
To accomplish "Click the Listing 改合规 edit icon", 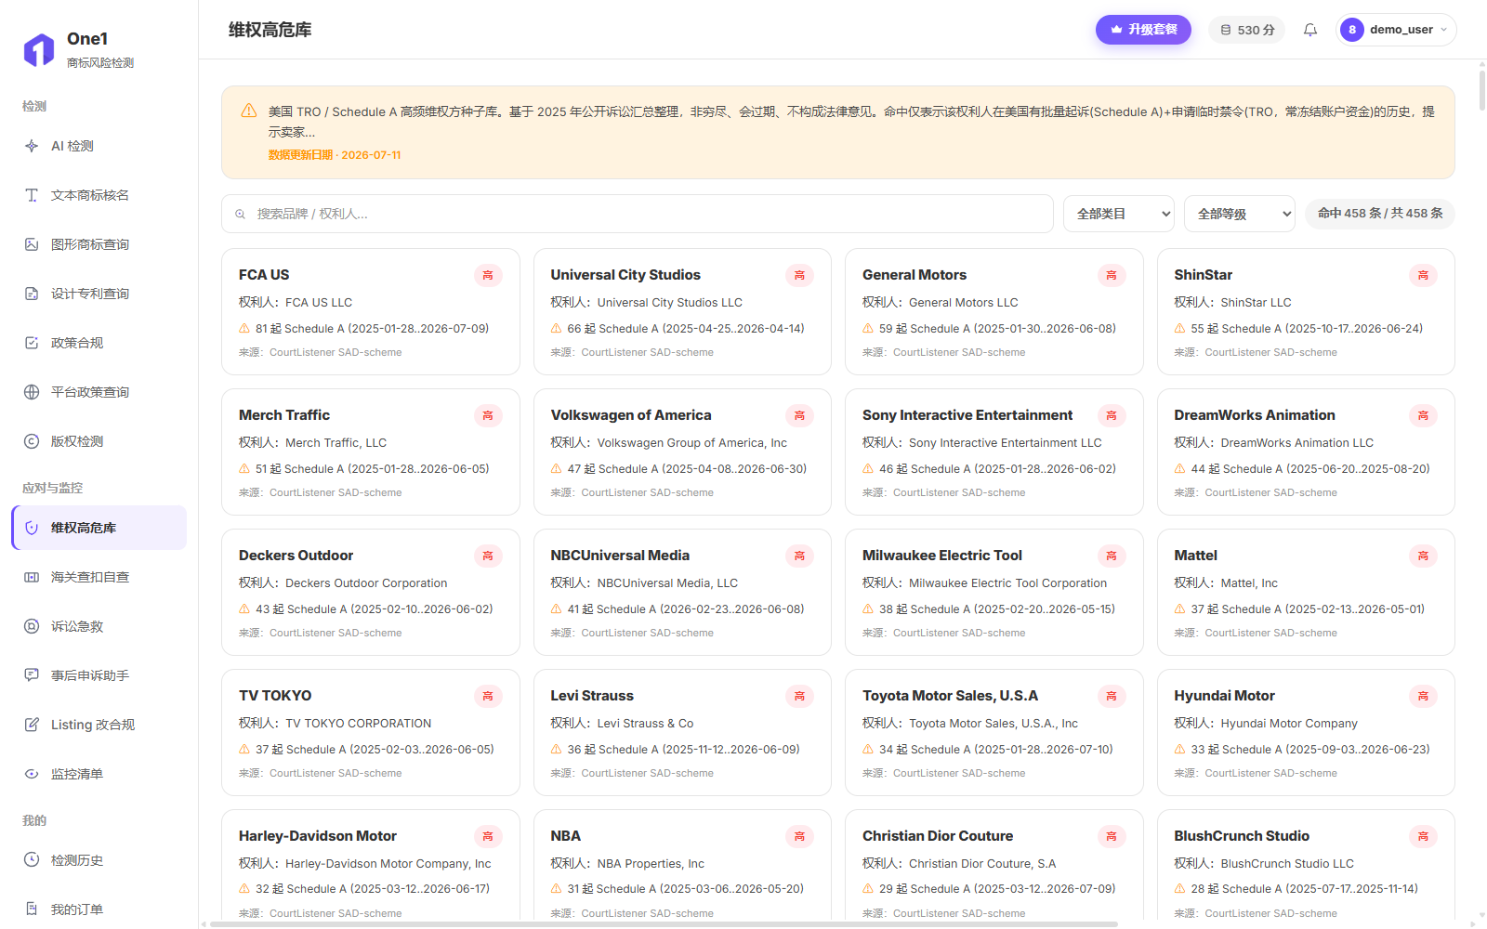I will coord(32,725).
